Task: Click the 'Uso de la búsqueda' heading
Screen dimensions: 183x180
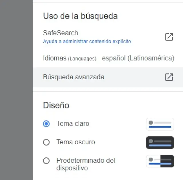Action: (80, 16)
